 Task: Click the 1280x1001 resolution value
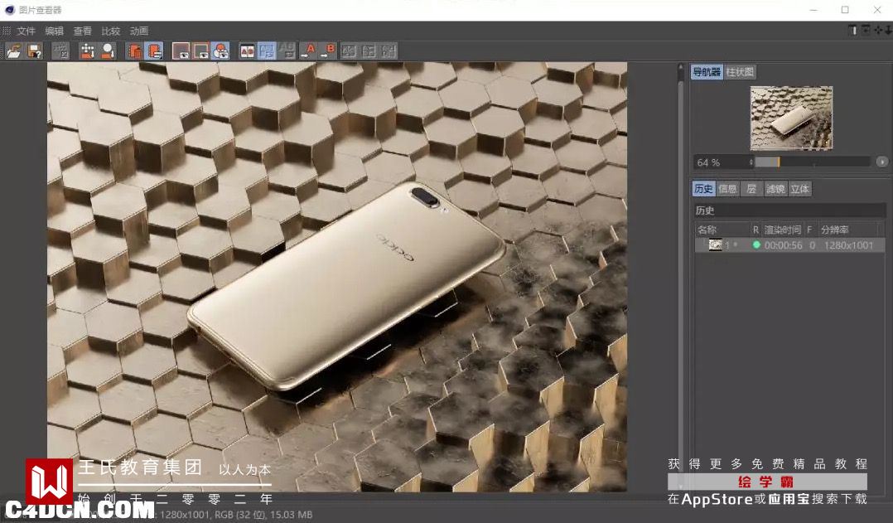click(848, 245)
